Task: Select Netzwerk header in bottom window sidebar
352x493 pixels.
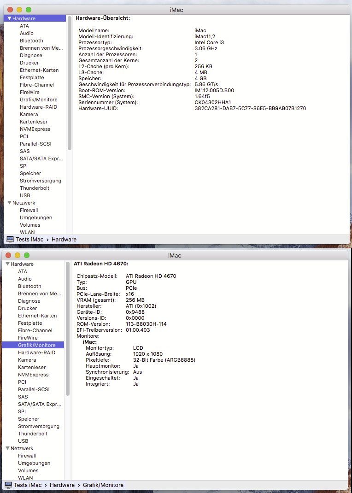Action: [22, 448]
